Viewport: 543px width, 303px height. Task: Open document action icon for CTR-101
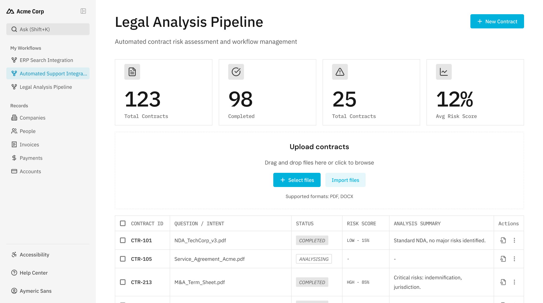pos(503,240)
